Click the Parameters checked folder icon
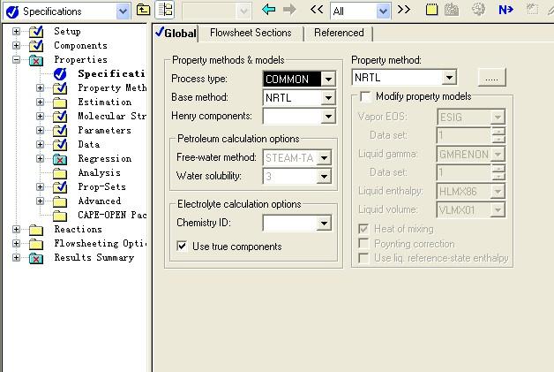Viewport: 554px width, 372px height. [60, 130]
